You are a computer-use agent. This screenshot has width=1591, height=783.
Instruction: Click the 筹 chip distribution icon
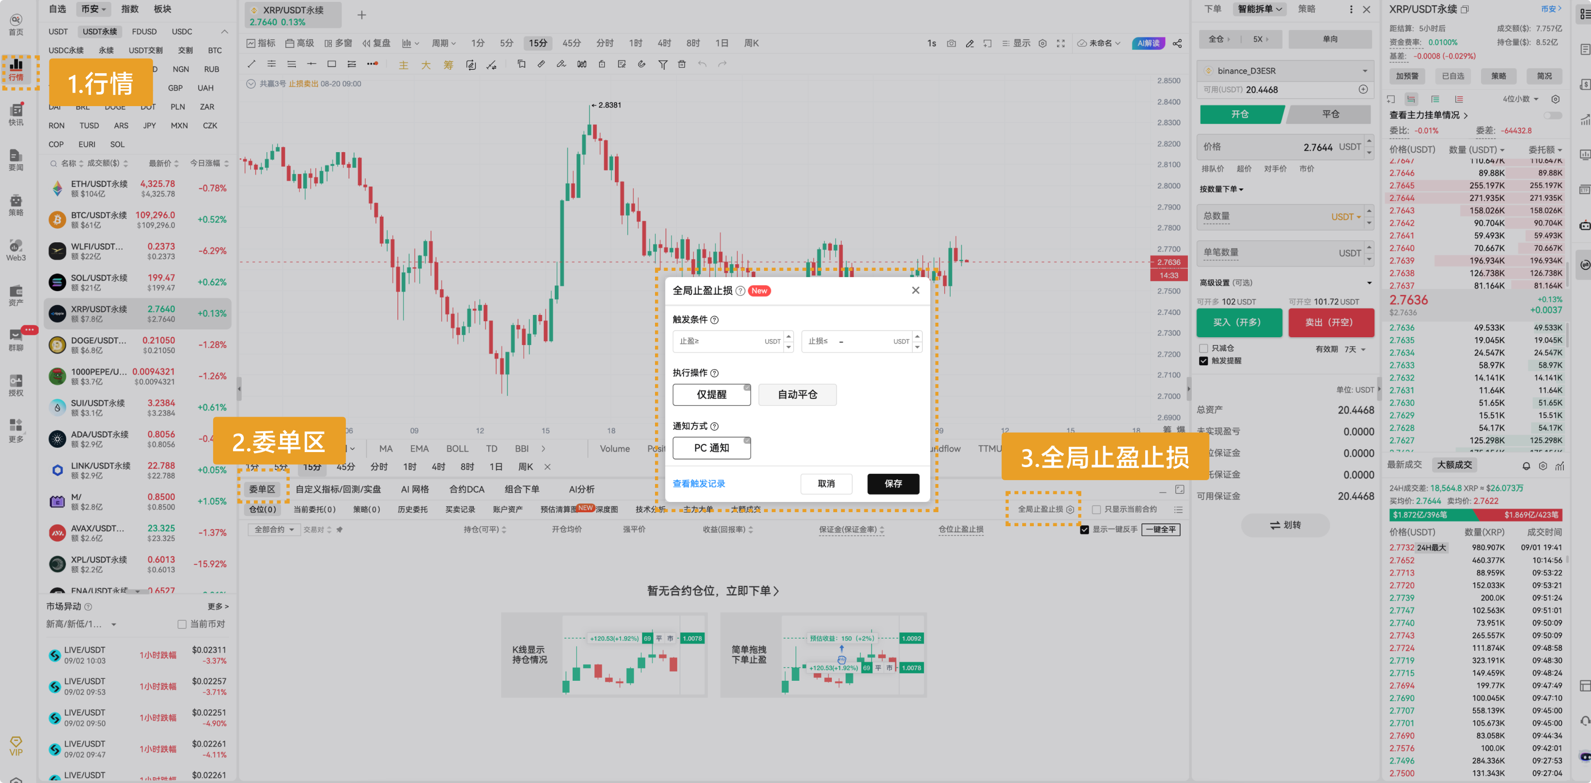(x=449, y=65)
